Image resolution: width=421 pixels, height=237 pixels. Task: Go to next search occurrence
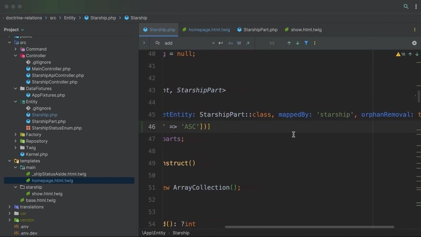pyautogui.click(x=298, y=43)
